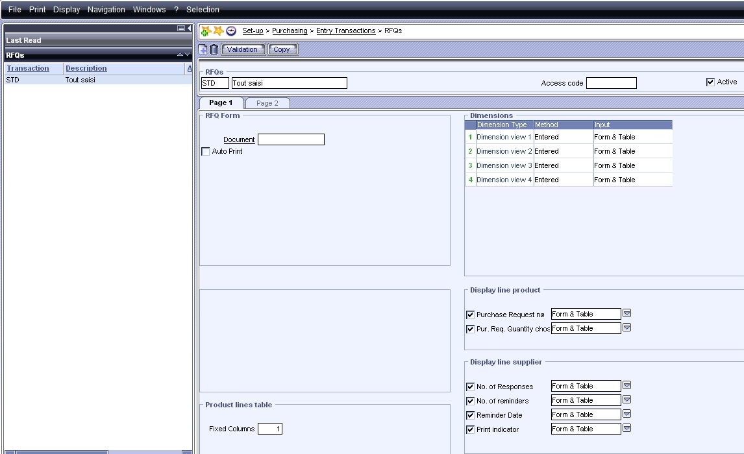Click the Access code input field
744x454 pixels.
611,83
